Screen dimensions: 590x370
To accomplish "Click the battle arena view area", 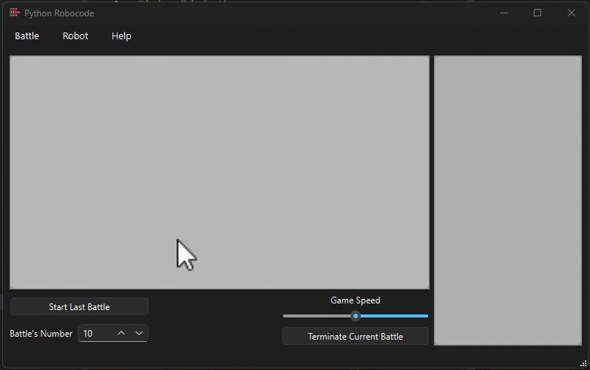I will pos(220,172).
